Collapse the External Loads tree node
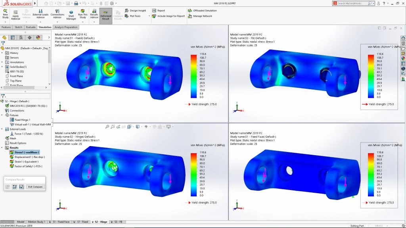Screen dimensions: 406x228 2,129
